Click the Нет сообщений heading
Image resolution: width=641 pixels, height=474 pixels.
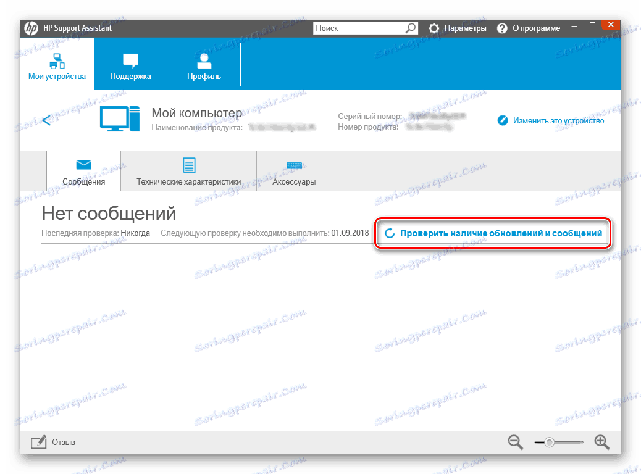pyautogui.click(x=109, y=214)
